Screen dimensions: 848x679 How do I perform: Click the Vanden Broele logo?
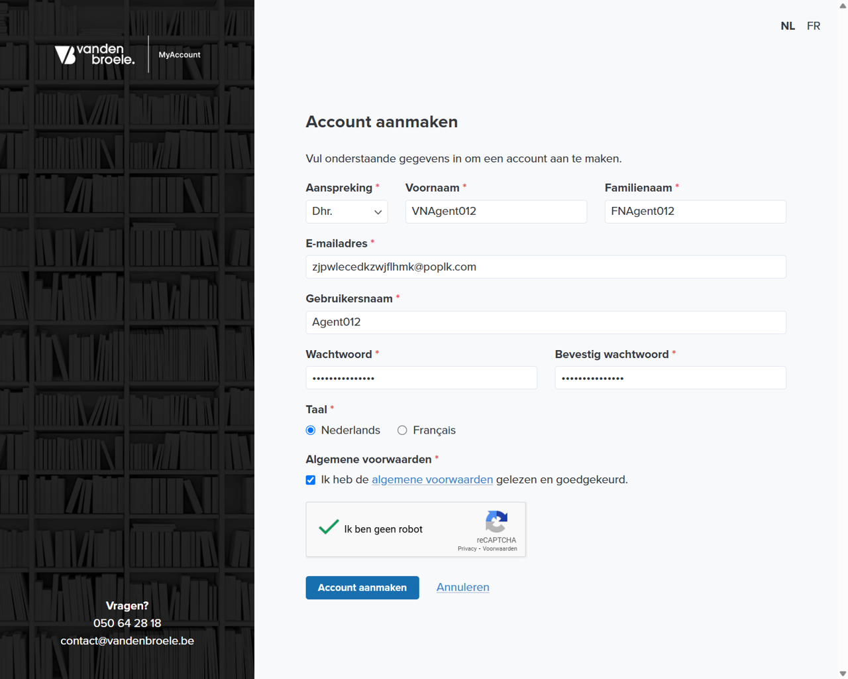[95, 54]
